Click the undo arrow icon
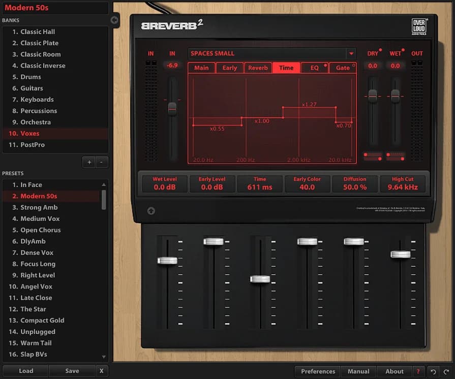This screenshot has height=379, width=455. pyautogui.click(x=433, y=371)
